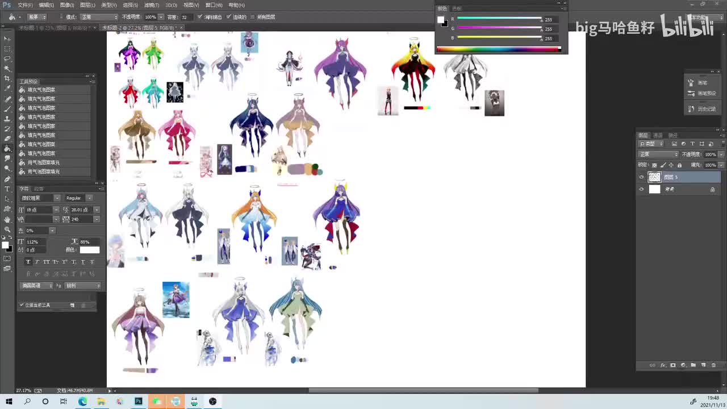The image size is (727, 409).
Task: Hide 图层 5 using its eye icon
Action: click(x=642, y=177)
